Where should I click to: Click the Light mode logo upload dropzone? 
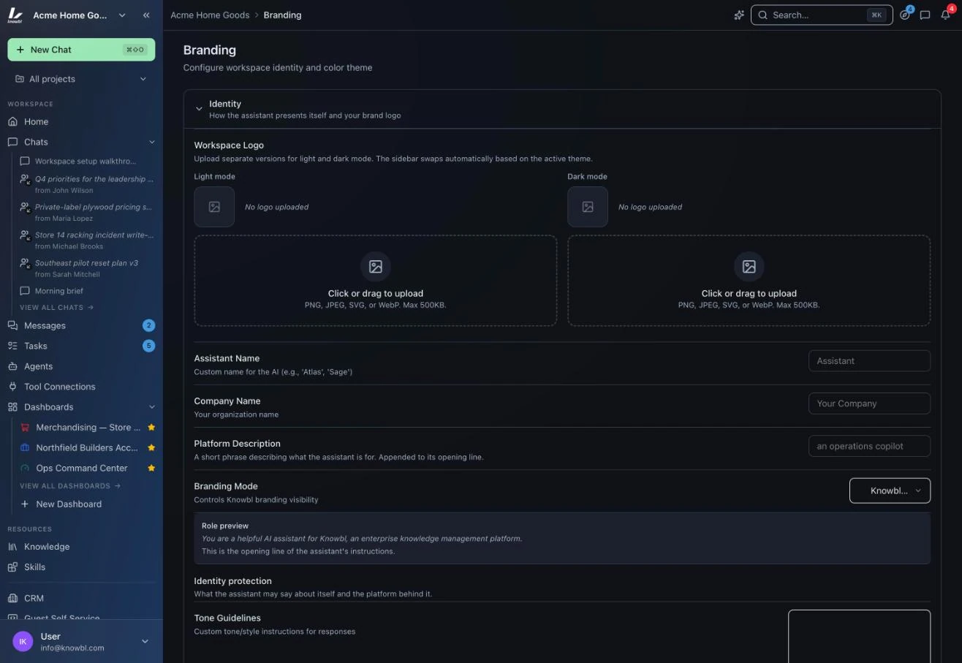[x=376, y=281]
